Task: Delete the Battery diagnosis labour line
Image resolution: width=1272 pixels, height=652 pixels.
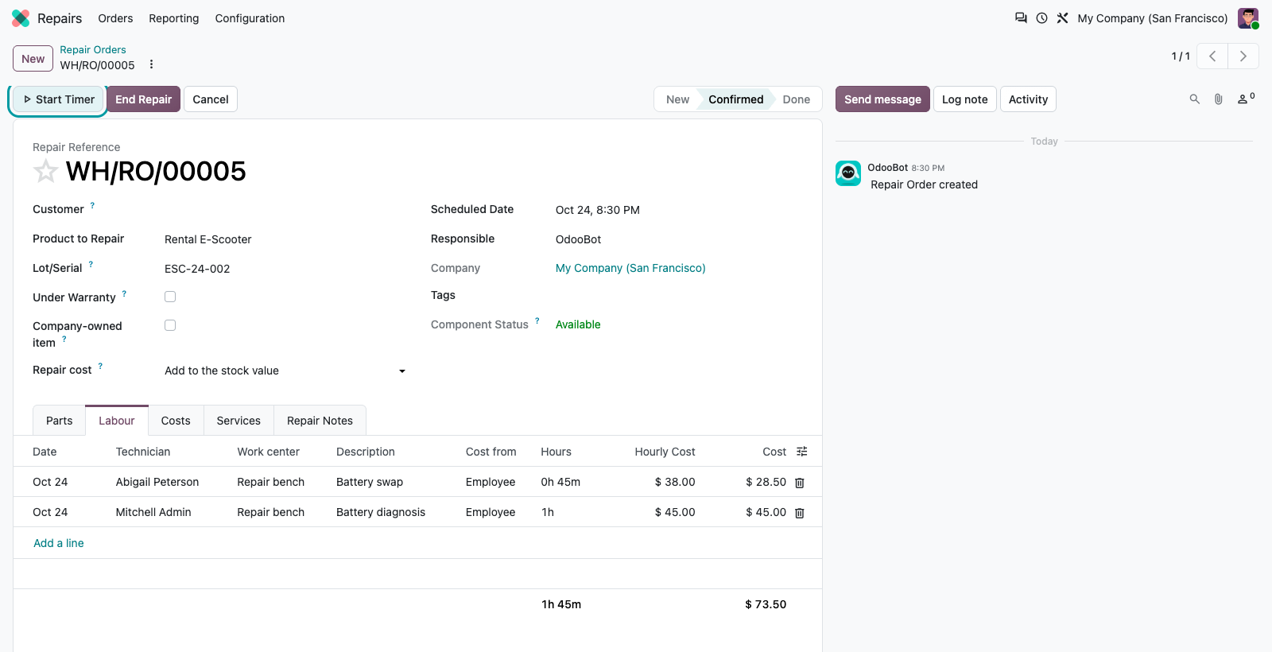Action: click(800, 513)
